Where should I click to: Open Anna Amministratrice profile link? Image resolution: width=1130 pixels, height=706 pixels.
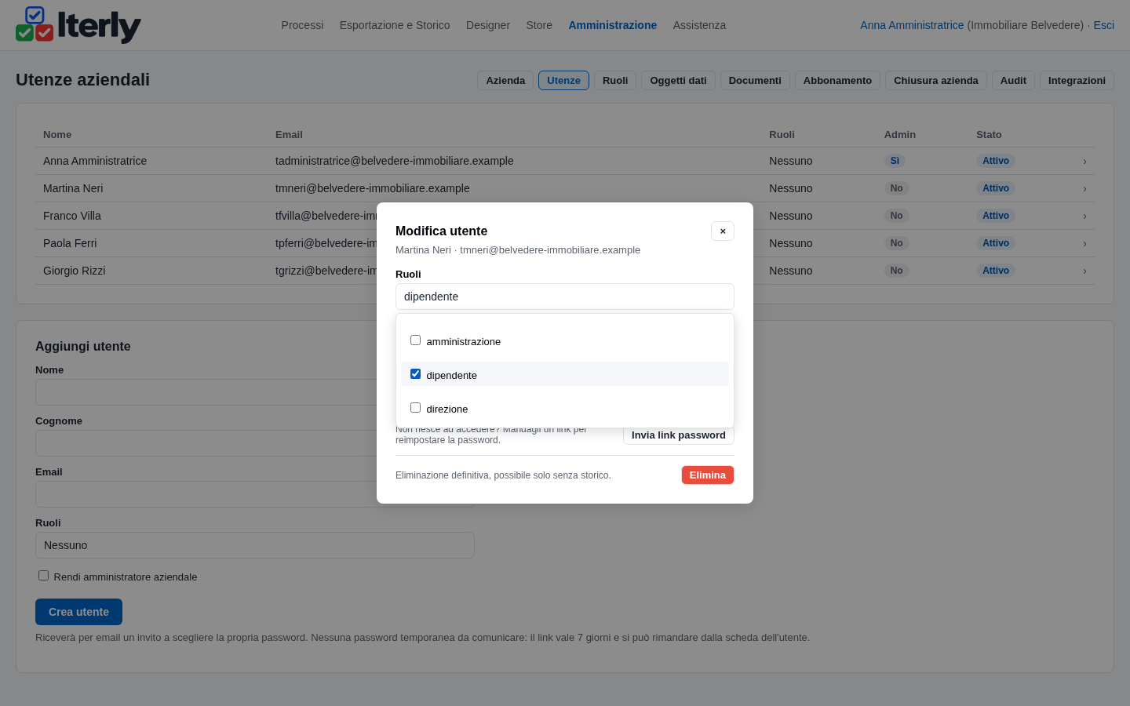[912, 25]
